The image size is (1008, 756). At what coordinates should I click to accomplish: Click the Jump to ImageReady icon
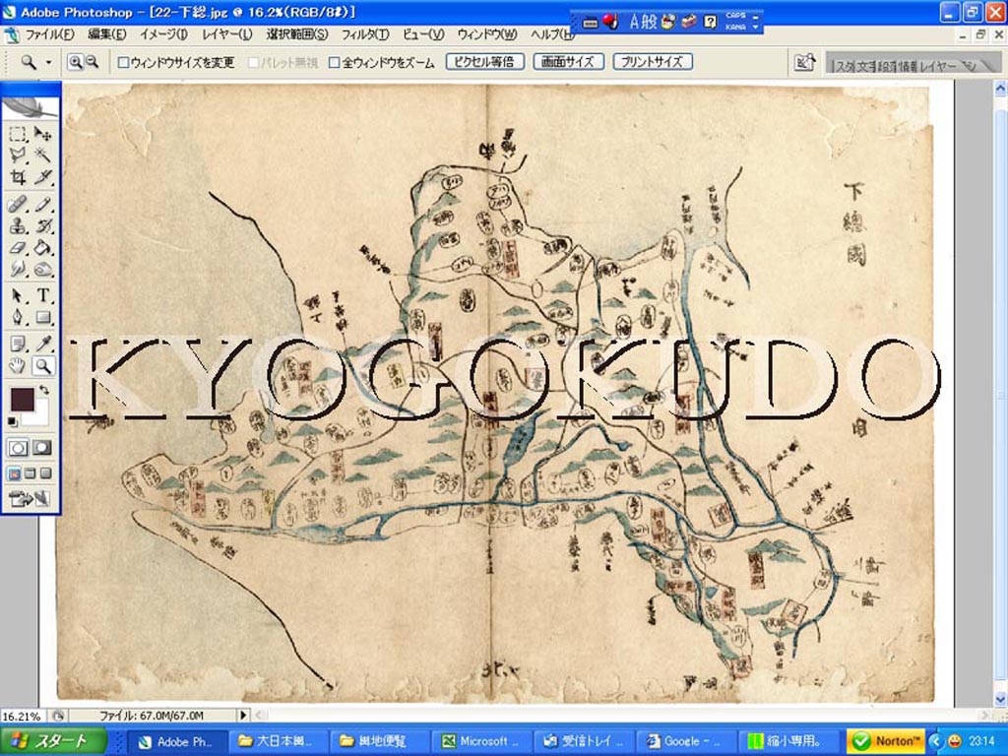point(30,498)
